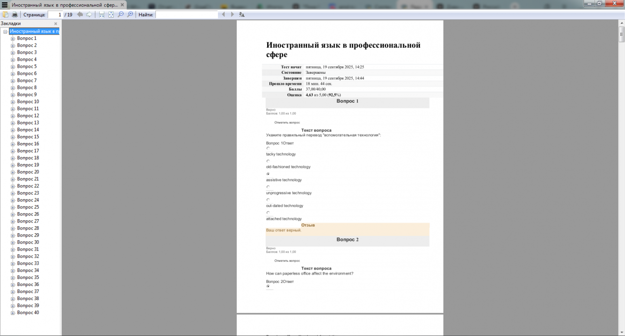Close the Иностранный язык document tab

[123, 5]
